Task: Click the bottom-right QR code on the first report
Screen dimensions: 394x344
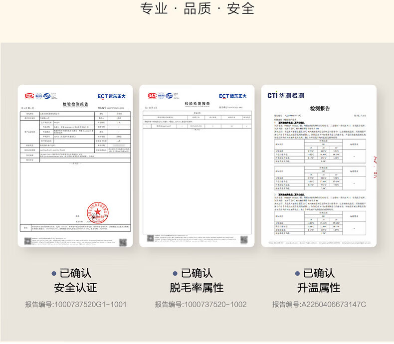Action: tap(123, 243)
